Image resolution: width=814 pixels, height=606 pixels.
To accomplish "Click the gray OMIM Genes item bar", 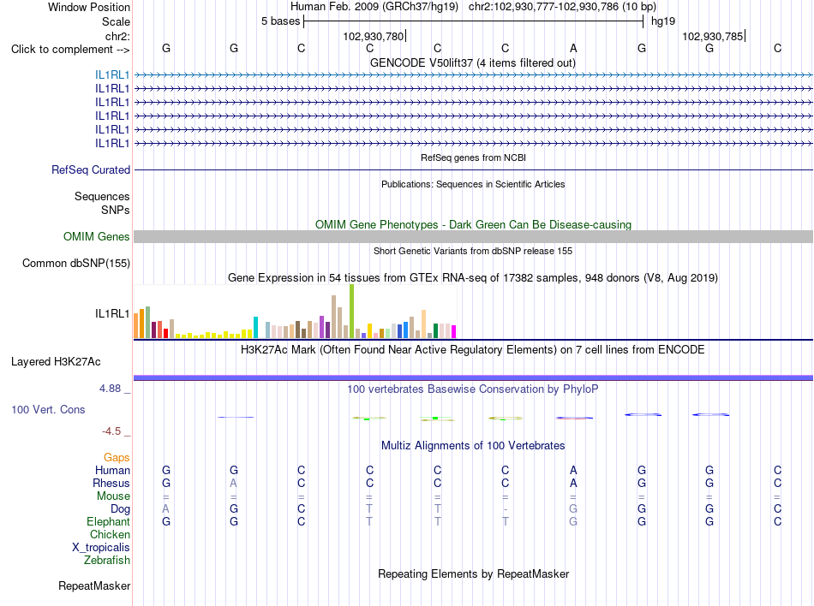I will click(x=473, y=237).
